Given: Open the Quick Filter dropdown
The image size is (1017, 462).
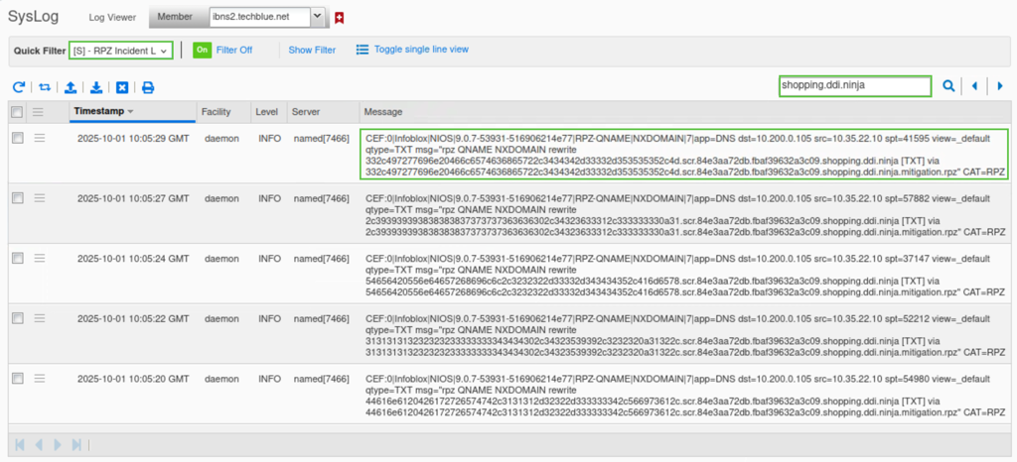Looking at the screenshot, I should [121, 50].
